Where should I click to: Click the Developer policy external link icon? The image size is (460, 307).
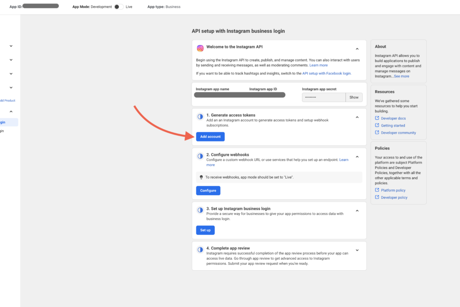coord(377,197)
